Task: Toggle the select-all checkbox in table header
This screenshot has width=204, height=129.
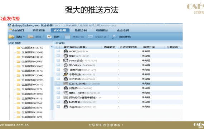Action: pos(58,47)
